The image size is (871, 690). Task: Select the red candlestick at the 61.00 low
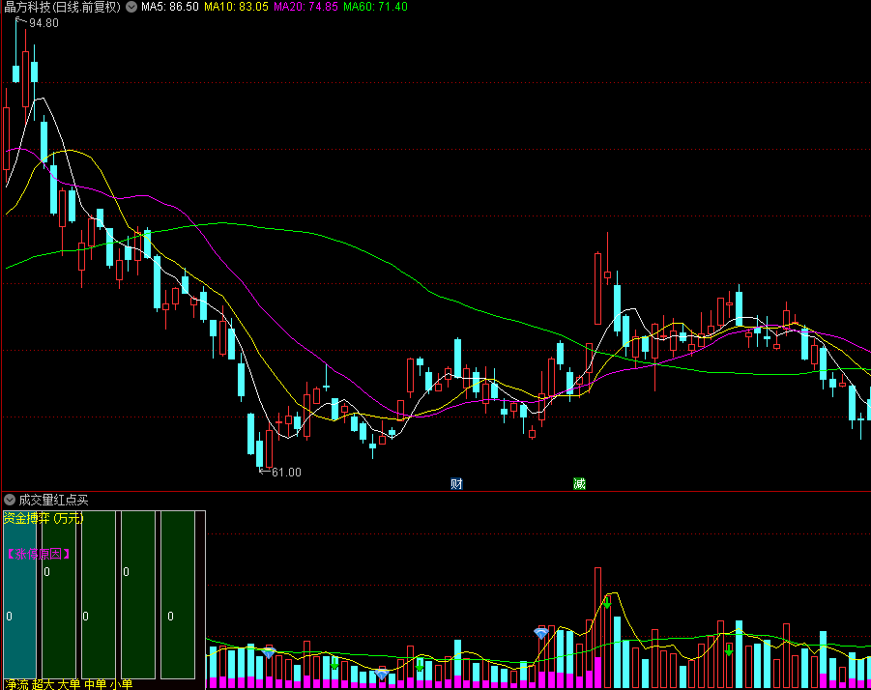(270, 446)
